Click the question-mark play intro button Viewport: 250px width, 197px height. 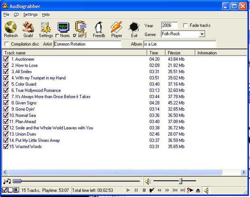[x=190, y=190]
